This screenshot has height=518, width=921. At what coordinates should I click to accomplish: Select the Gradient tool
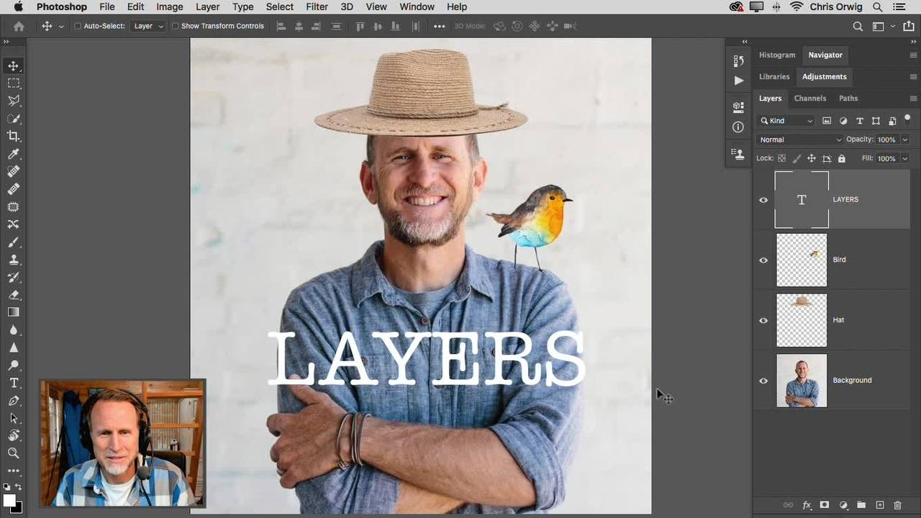(14, 312)
